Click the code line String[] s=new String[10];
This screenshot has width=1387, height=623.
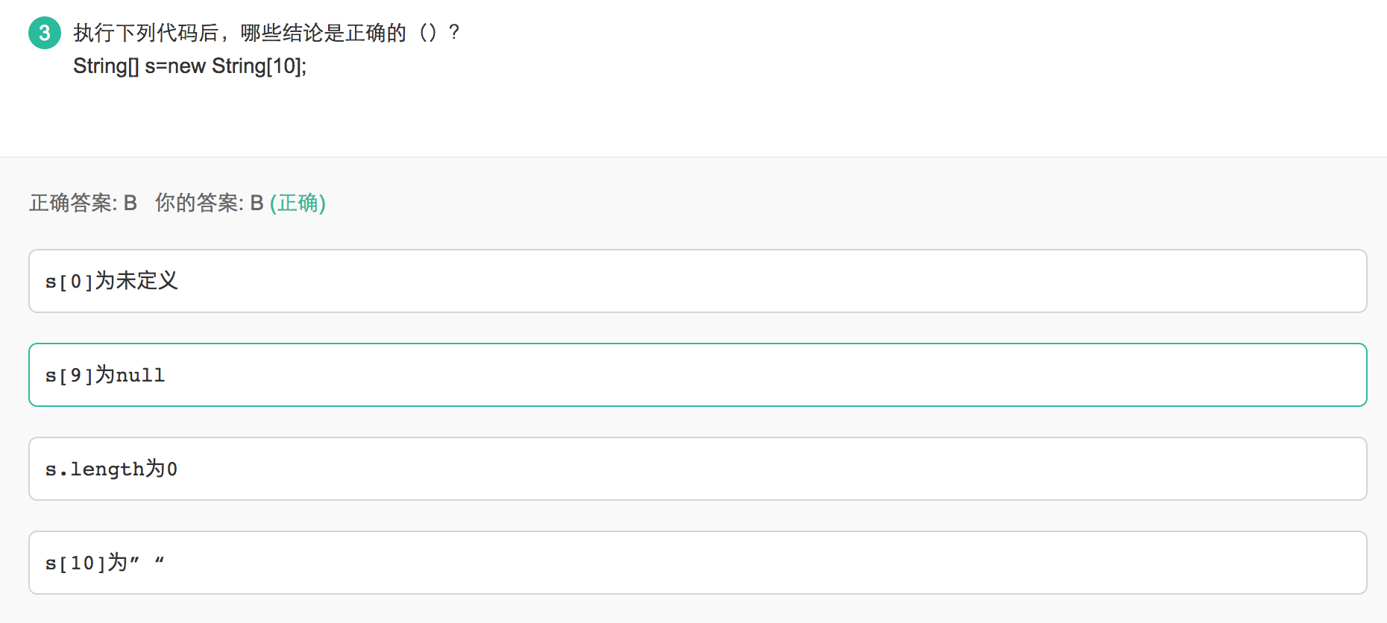coord(190,66)
